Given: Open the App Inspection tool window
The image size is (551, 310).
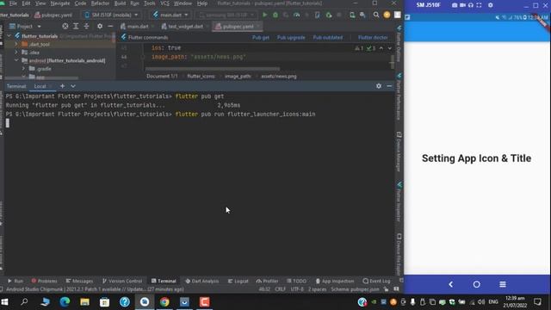Looking at the screenshot, I should [x=335, y=281].
